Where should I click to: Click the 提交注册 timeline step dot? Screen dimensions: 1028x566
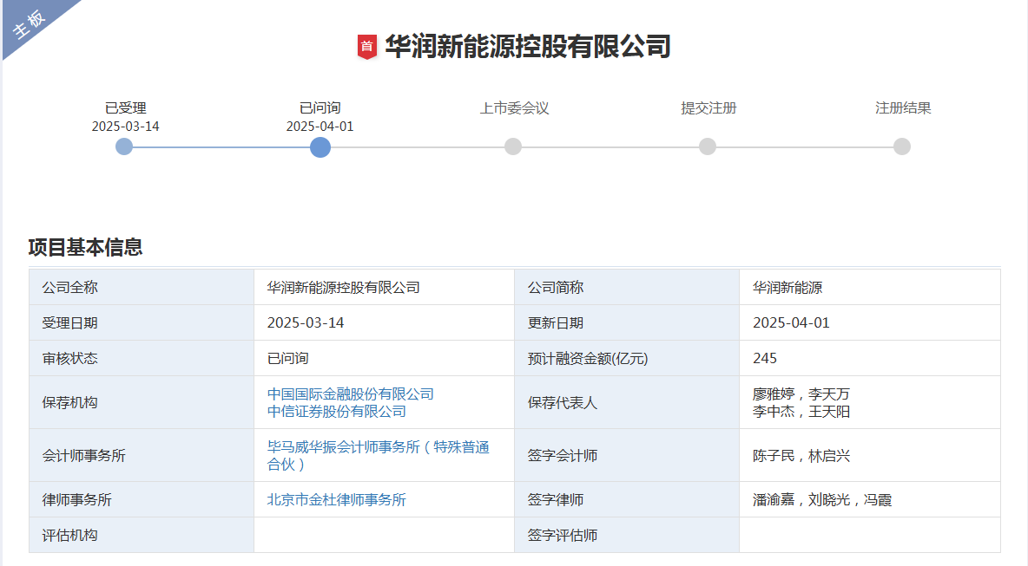[708, 146]
